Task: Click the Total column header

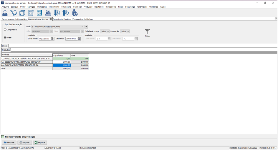Action: (80, 55)
